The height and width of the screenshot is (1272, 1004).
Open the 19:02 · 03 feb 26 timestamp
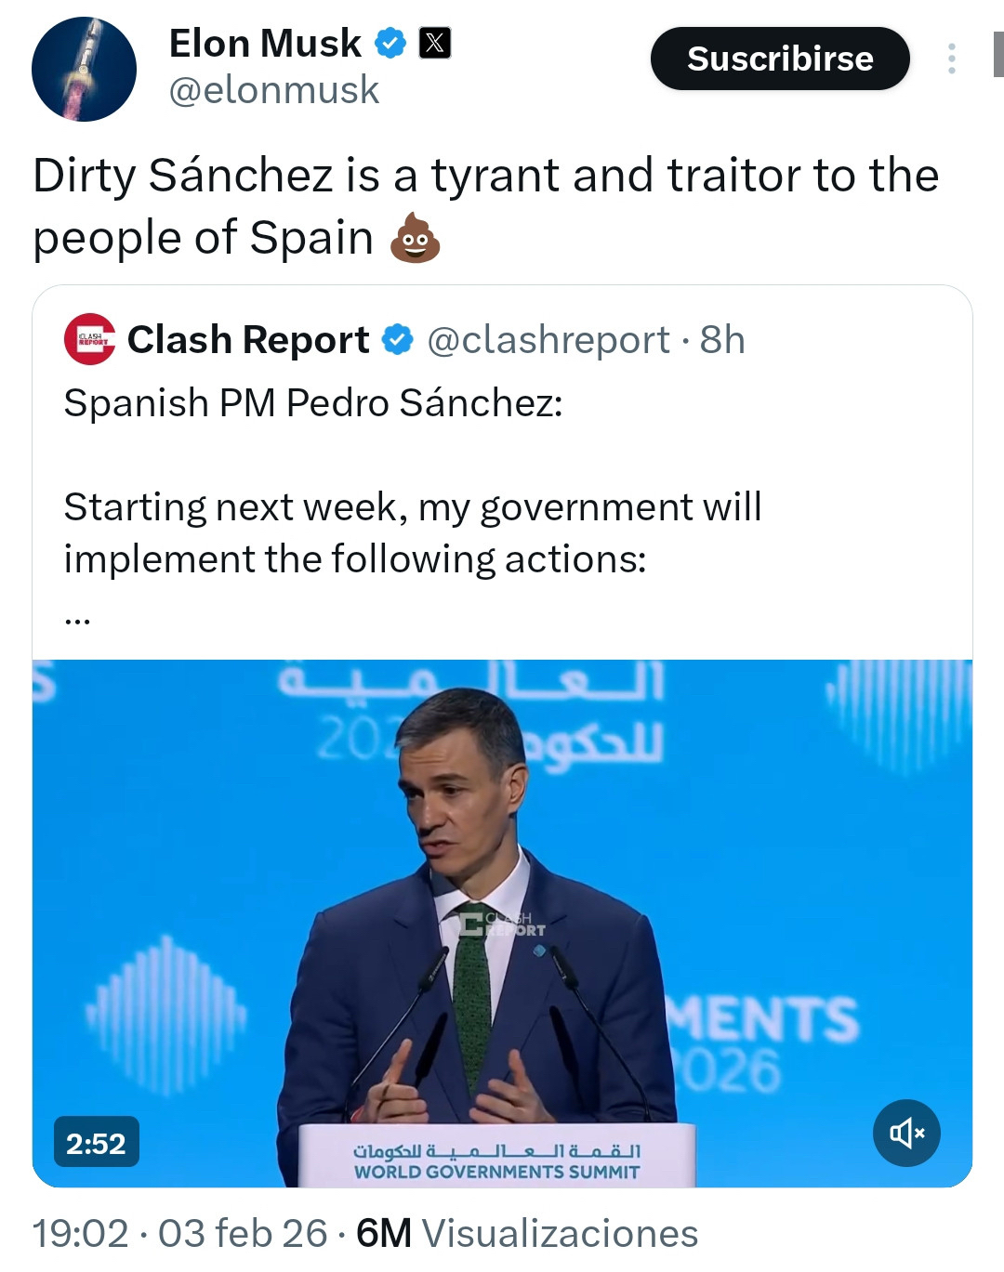click(x=179, y=1234)
